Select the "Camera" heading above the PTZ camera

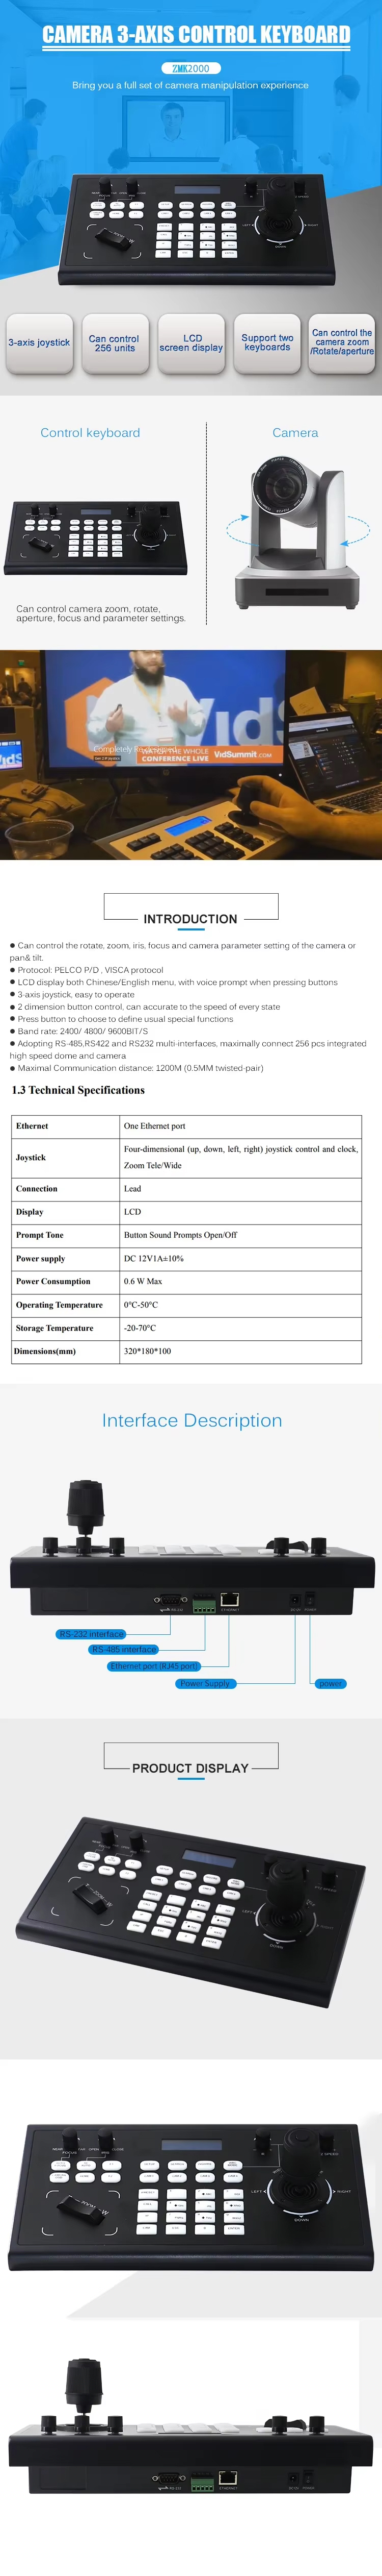click(295, 433)
